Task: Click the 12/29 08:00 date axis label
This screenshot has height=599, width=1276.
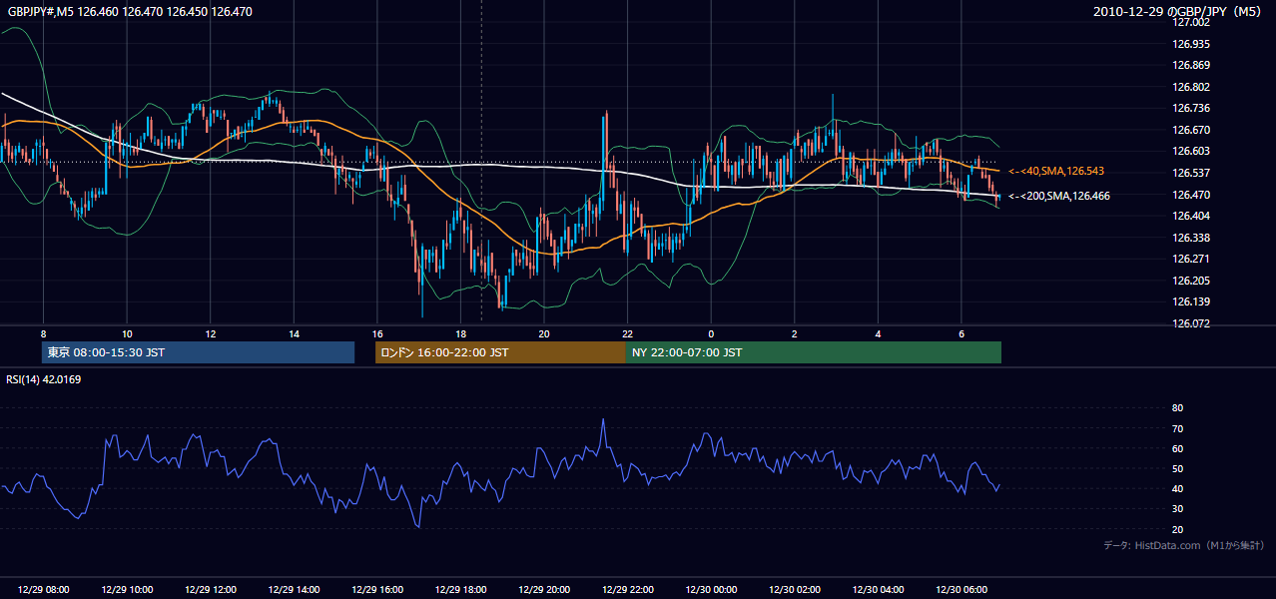Action: 43,590
